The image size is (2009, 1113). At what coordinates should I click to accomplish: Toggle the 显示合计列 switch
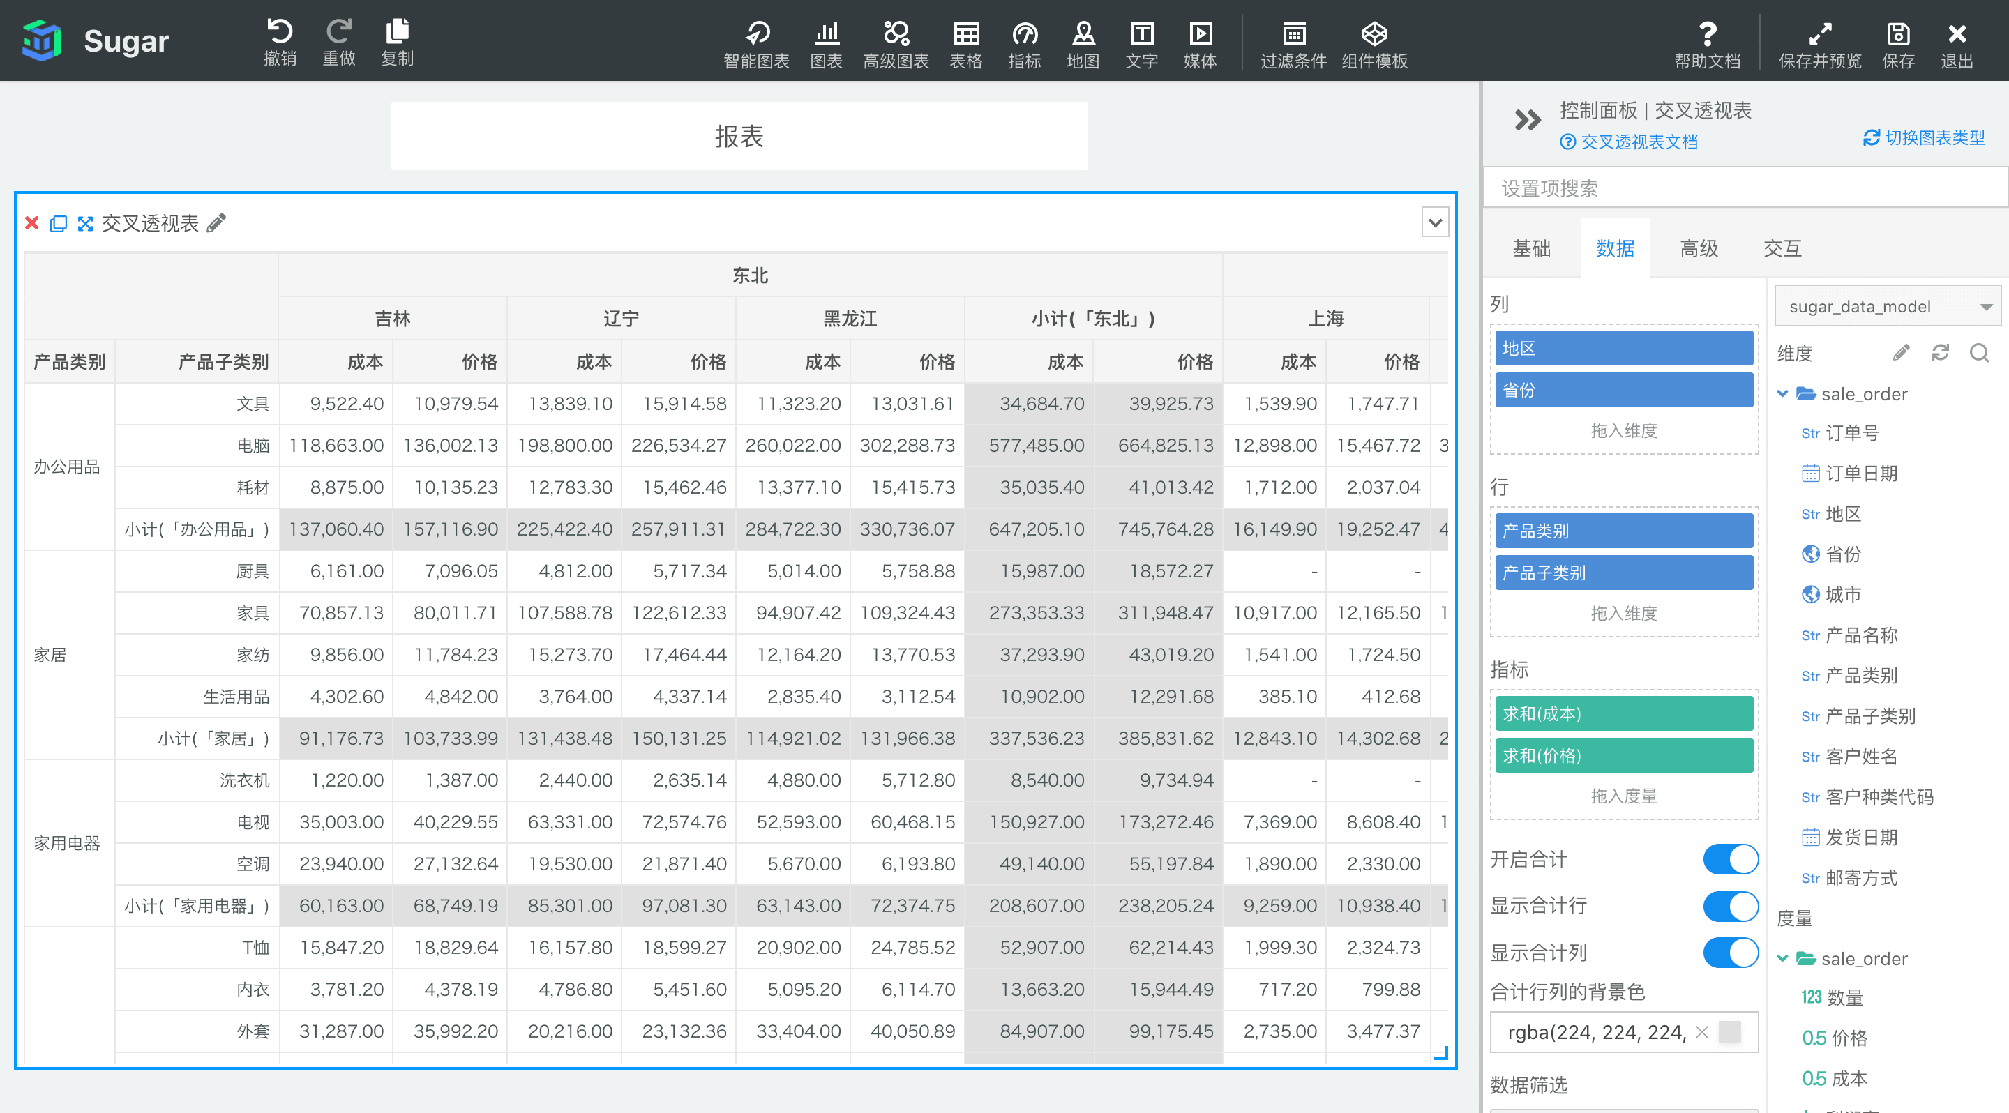point(1730,952)
